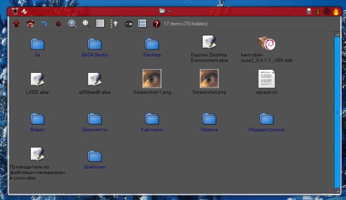The height and width of the screenshot is (200, 346).
Task: Select the q006we@.abw document
Action: click(95, 83)
